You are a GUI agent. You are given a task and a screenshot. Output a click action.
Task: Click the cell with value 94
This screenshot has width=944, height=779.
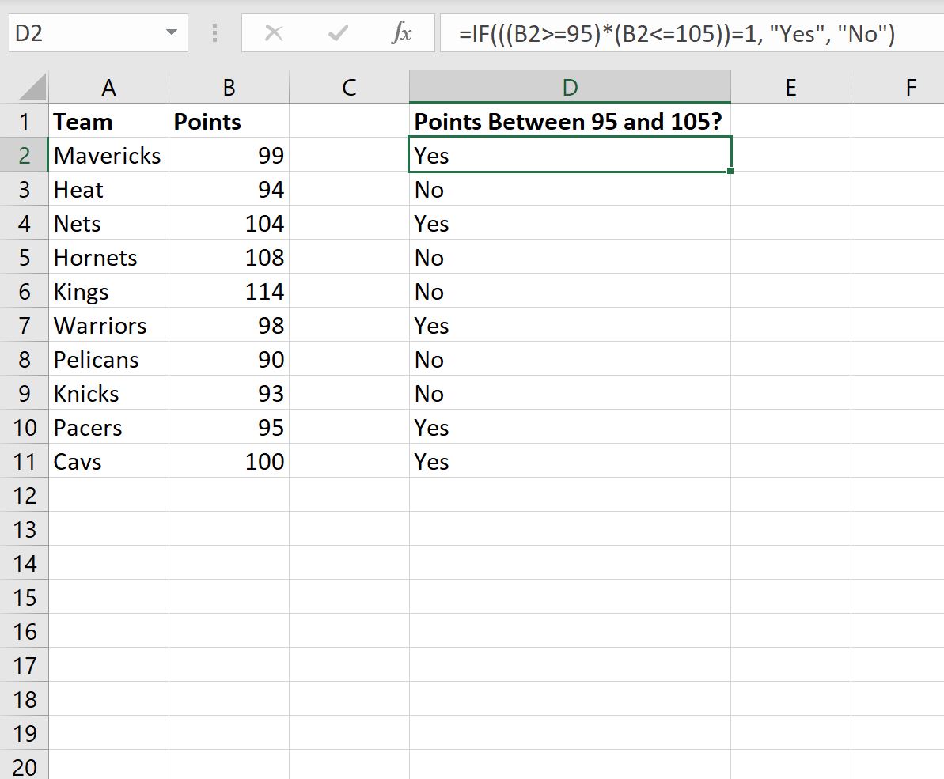tap(229, 190)
